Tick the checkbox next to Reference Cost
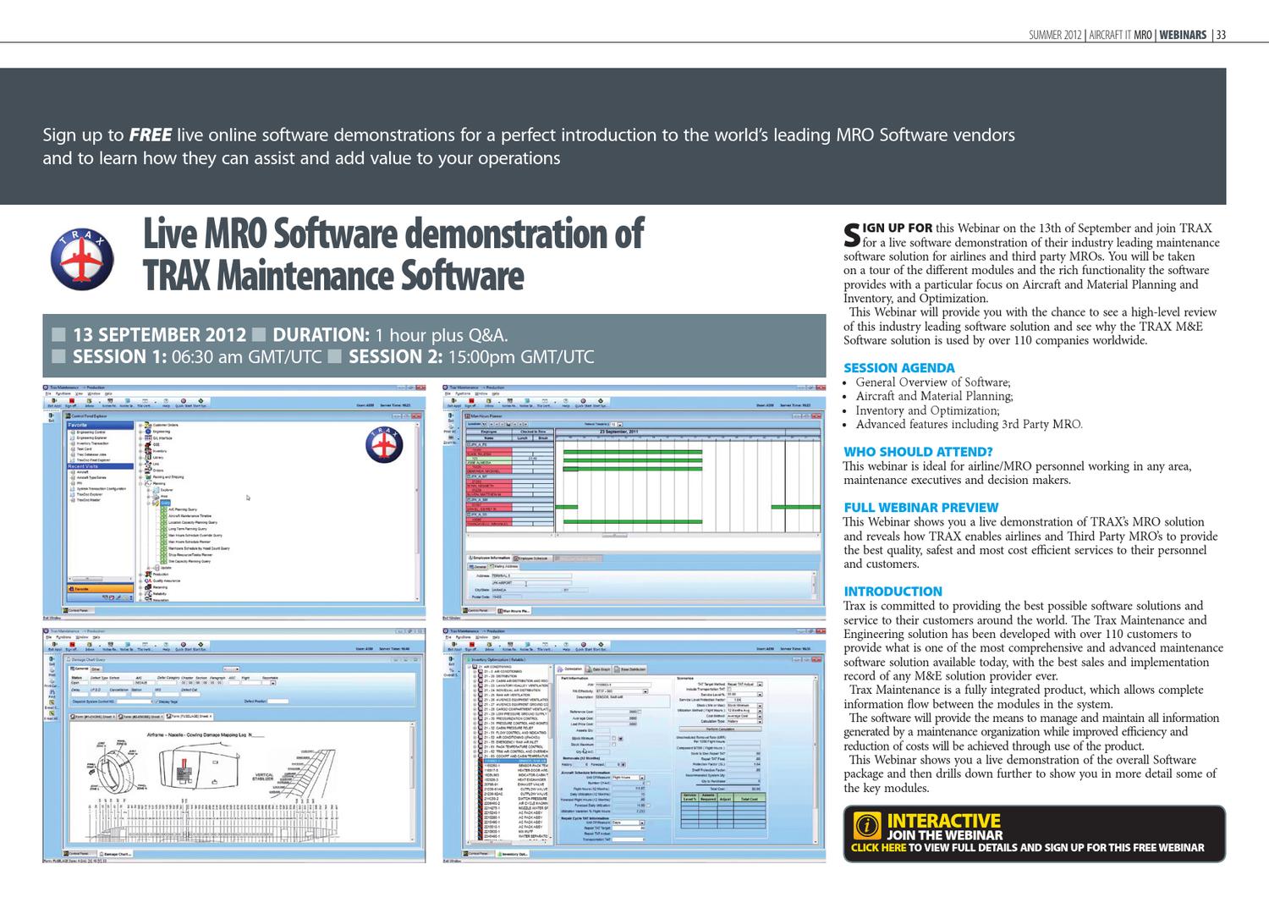The height and width of the screenshot is (897, 1269). click(x=640, y=711)
